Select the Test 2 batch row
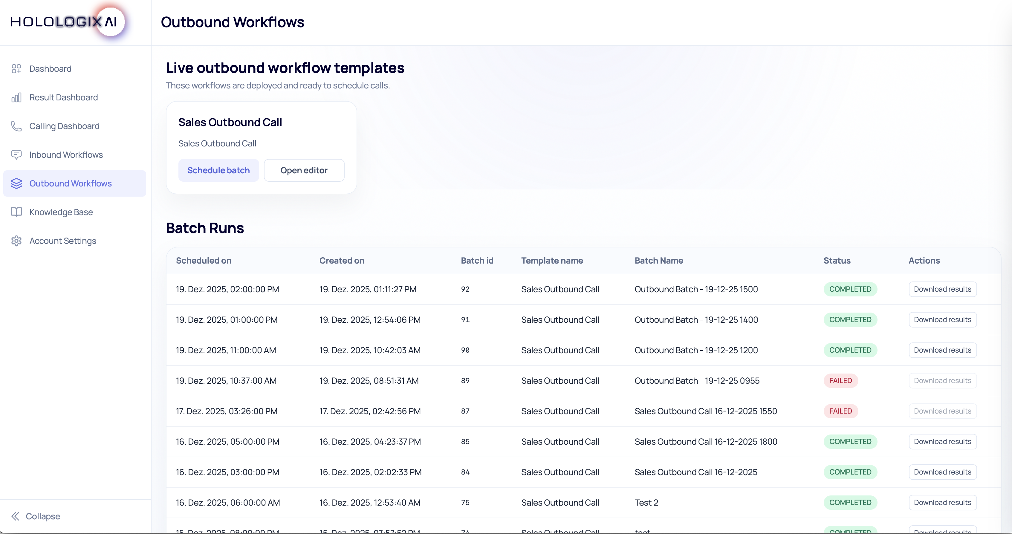This screenshot has height=534, width=1012. click(646, 503)
